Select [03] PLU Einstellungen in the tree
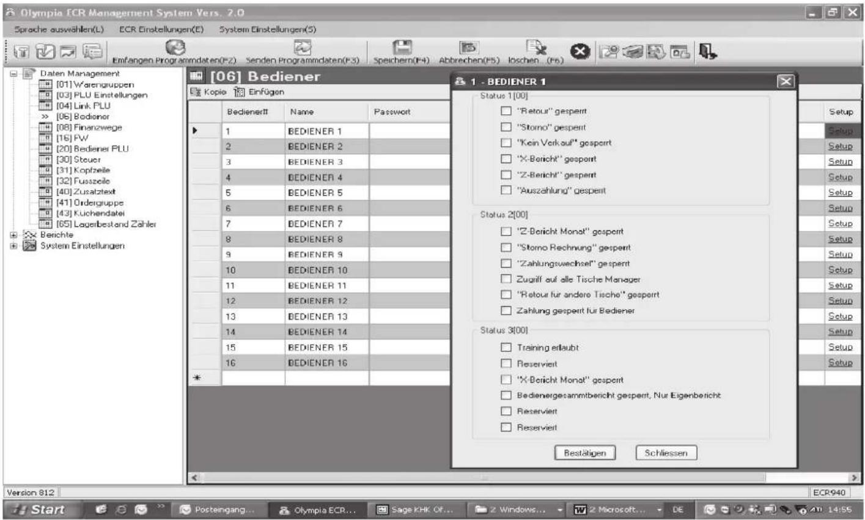 point(101,95)
